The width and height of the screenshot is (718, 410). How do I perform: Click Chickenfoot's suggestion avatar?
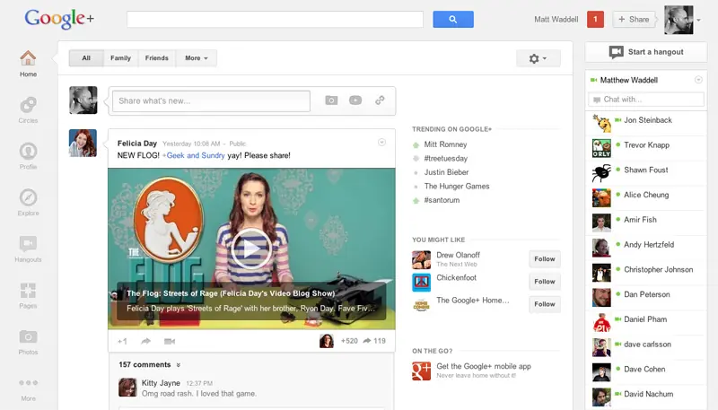421,283
